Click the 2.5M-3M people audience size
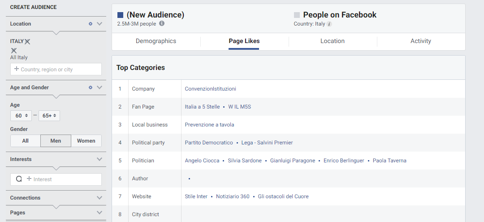This screenshot has height=222, width=484. 136,24
